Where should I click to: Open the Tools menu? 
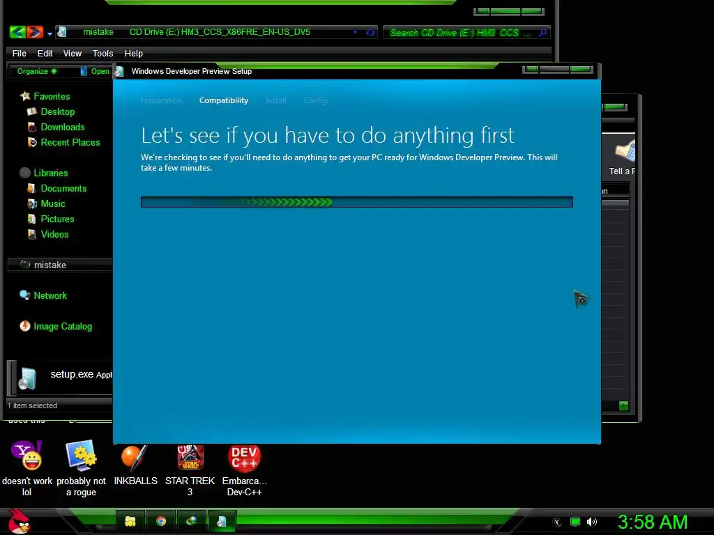click(x=103, y=53)
